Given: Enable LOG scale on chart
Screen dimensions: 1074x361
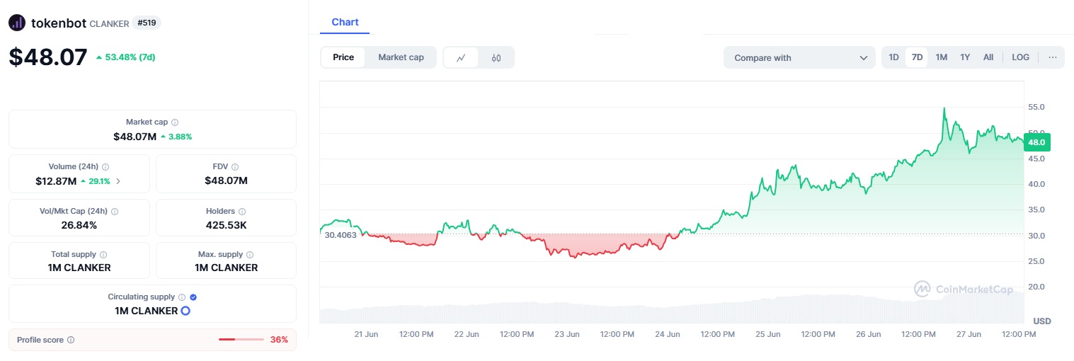Looking at the screenshot, I should (1020, 57).
